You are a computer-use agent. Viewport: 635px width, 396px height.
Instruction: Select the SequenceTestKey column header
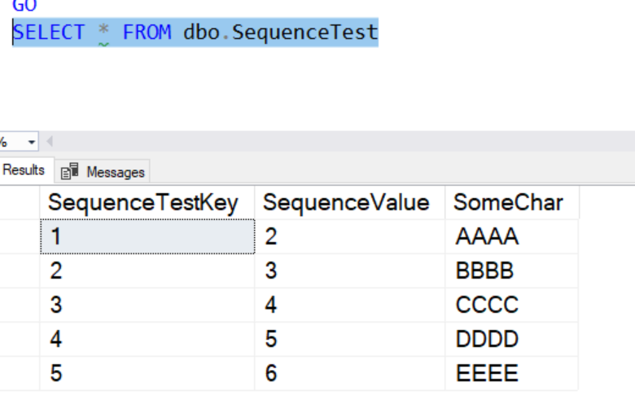coord(143,203)
